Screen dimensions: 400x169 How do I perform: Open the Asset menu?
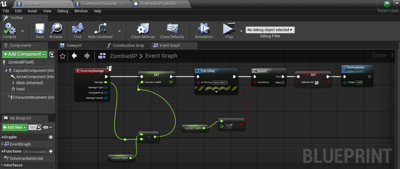pos(32,11)
